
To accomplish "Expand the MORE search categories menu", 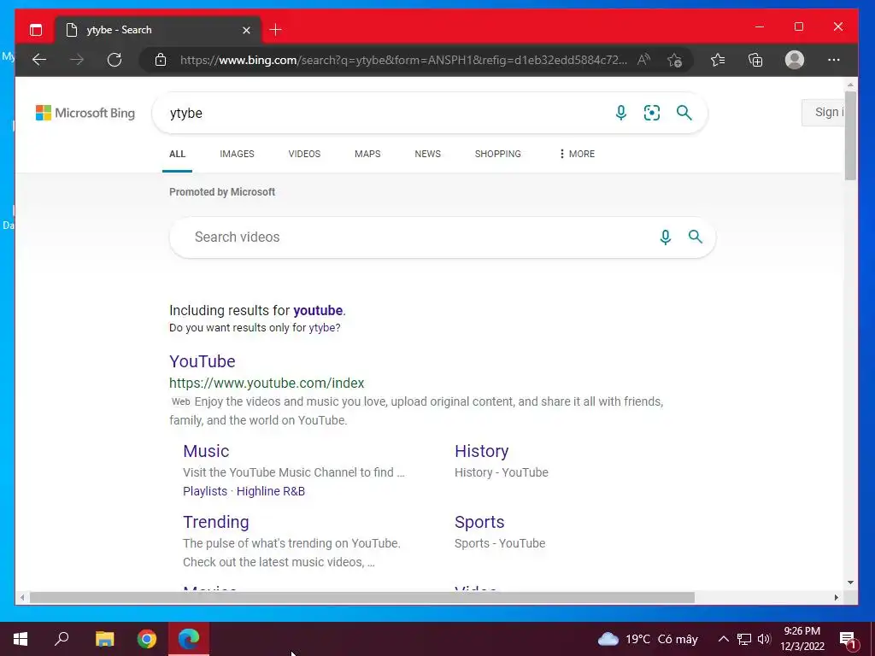I will coord(577,154).
